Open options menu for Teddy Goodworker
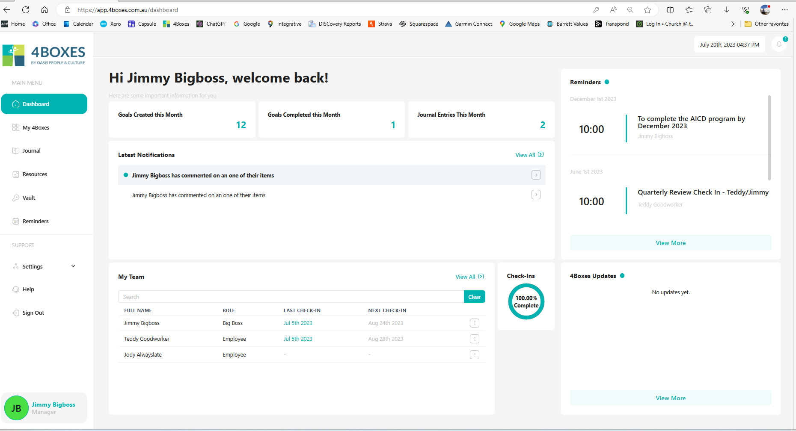 pos(474,339)
